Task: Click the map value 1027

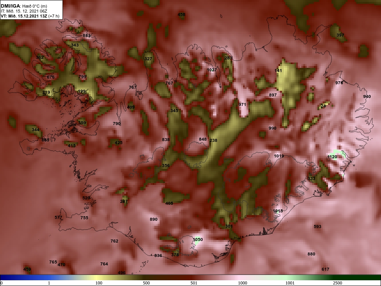Action: 211,70
